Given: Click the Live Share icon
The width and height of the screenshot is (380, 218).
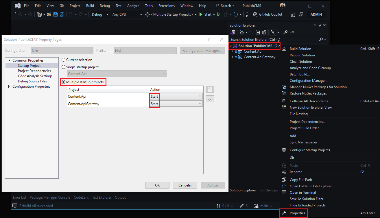Looking at the screenshot, I should 293,14.
